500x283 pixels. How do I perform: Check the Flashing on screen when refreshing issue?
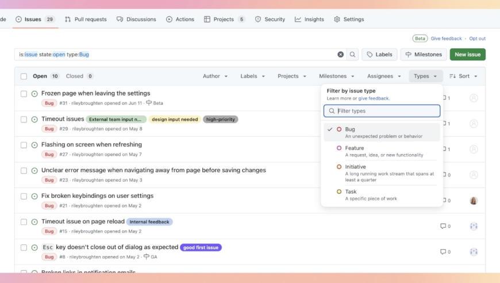click(x=24, y=145)
